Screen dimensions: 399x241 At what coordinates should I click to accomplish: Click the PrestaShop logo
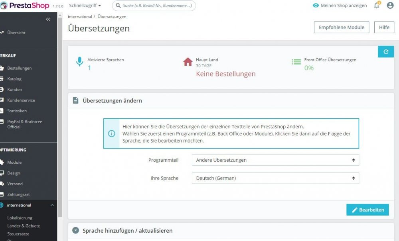[x=25, y=5]
